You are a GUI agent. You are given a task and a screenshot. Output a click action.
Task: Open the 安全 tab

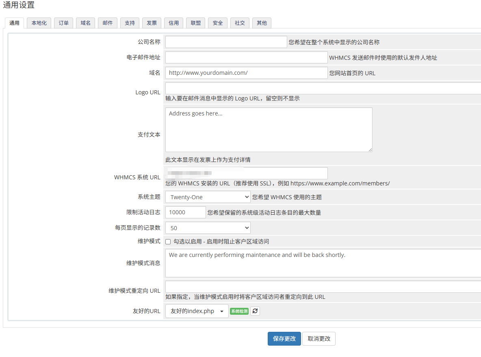tap(218, 23)
